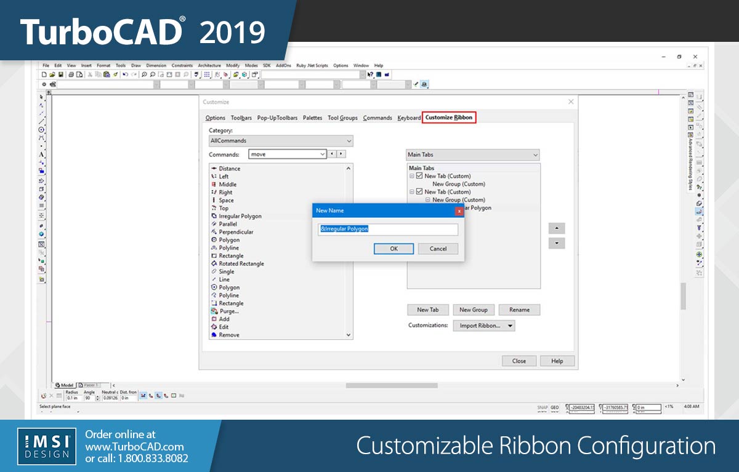Click the New Tab button
739x472 pixels.
[x=428, y=310]
